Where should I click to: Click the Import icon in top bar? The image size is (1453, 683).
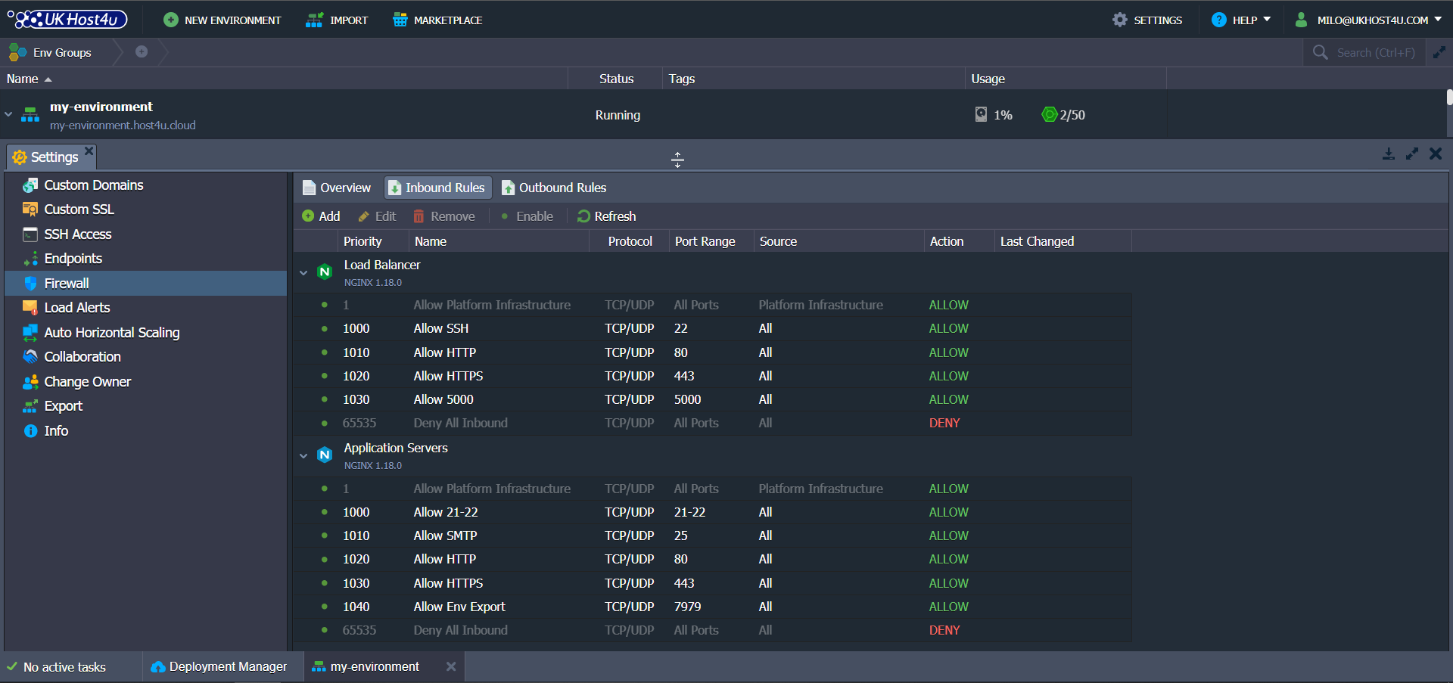[x=314, y=20]
